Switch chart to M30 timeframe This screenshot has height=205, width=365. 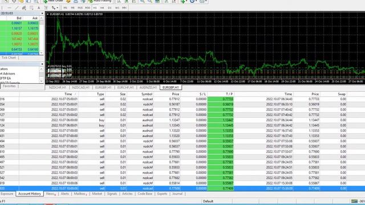click(x=87, y=8)
